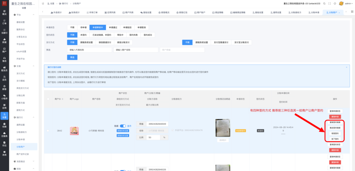355x171 pixels.
Task: Close the 随行付签约说明 notice box
Action: [346, 67]
